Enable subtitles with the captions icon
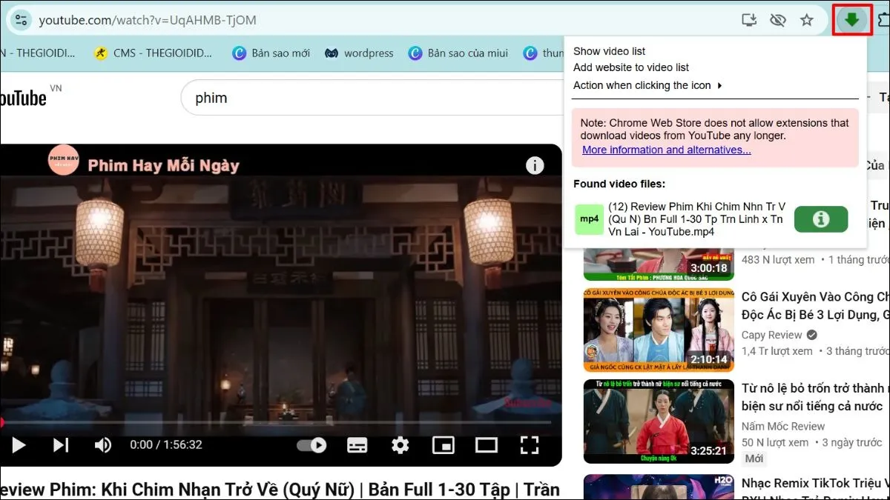This screenshot has width=890, height=500. click(x=357, y=444)
